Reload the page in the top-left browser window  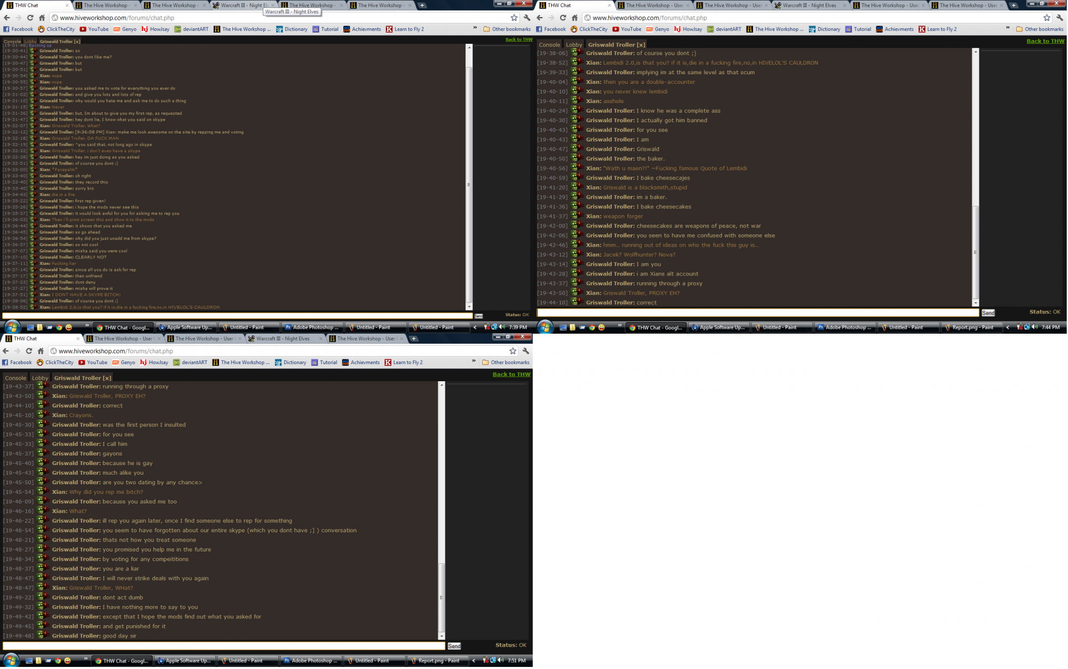30,18
